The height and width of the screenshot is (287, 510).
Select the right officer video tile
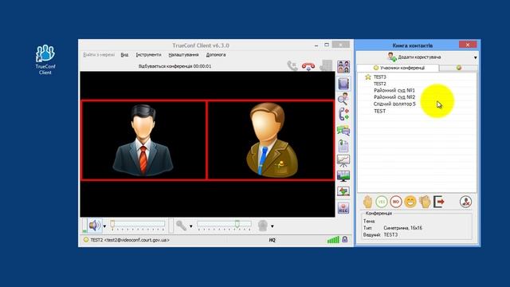271,140
